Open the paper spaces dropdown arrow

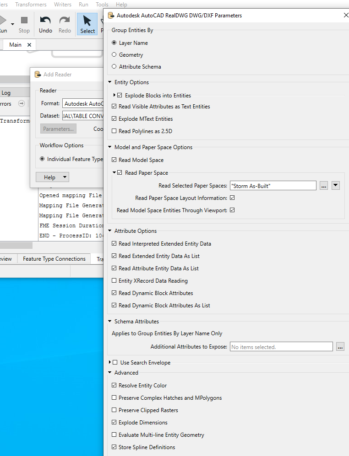[336, 185]
